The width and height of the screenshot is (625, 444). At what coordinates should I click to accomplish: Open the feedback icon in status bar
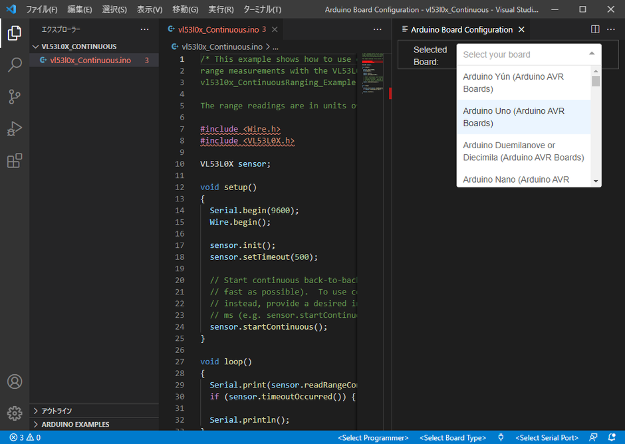click(593, 437)
